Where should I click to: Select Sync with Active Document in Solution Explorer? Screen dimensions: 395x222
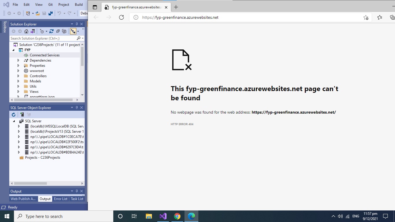coord(33,31)
